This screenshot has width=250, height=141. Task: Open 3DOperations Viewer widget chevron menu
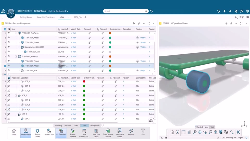246,23
